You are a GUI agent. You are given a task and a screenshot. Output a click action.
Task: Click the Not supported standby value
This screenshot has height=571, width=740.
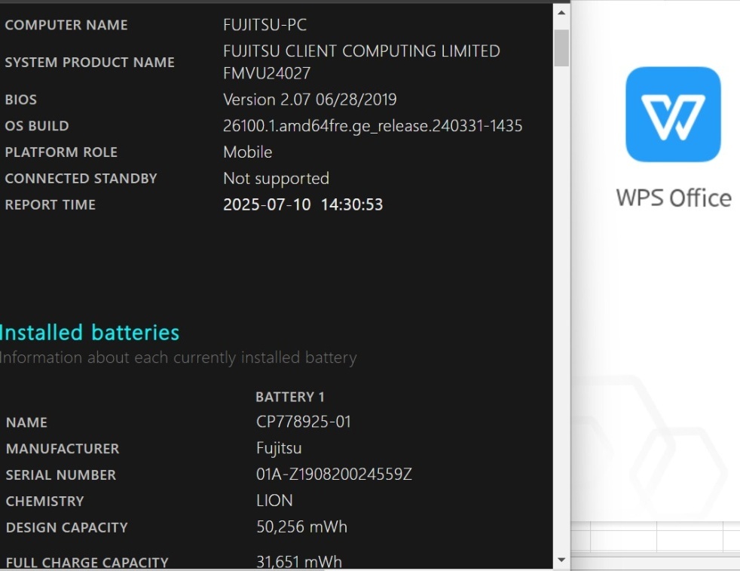(276, 179)
